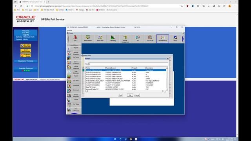The image size is (251, 141).
Task: Click Windows Start button on taskbar
Action: point(115,139)
